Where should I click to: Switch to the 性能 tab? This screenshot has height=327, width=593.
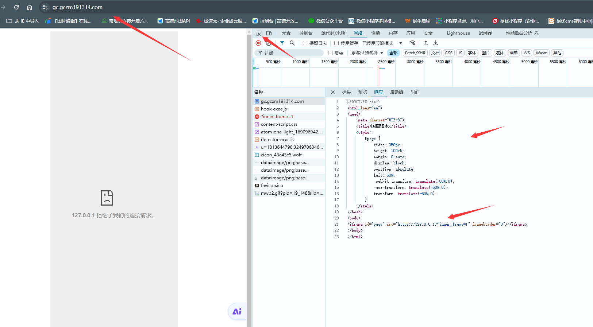pos(376,33)
